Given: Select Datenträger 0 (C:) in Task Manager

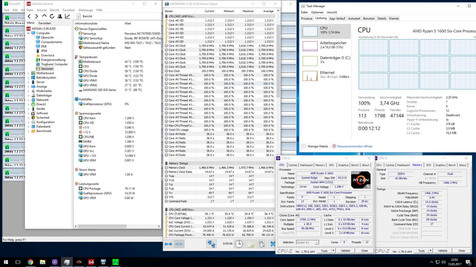Looking at the screenshot, I should (x=325, y=60).
